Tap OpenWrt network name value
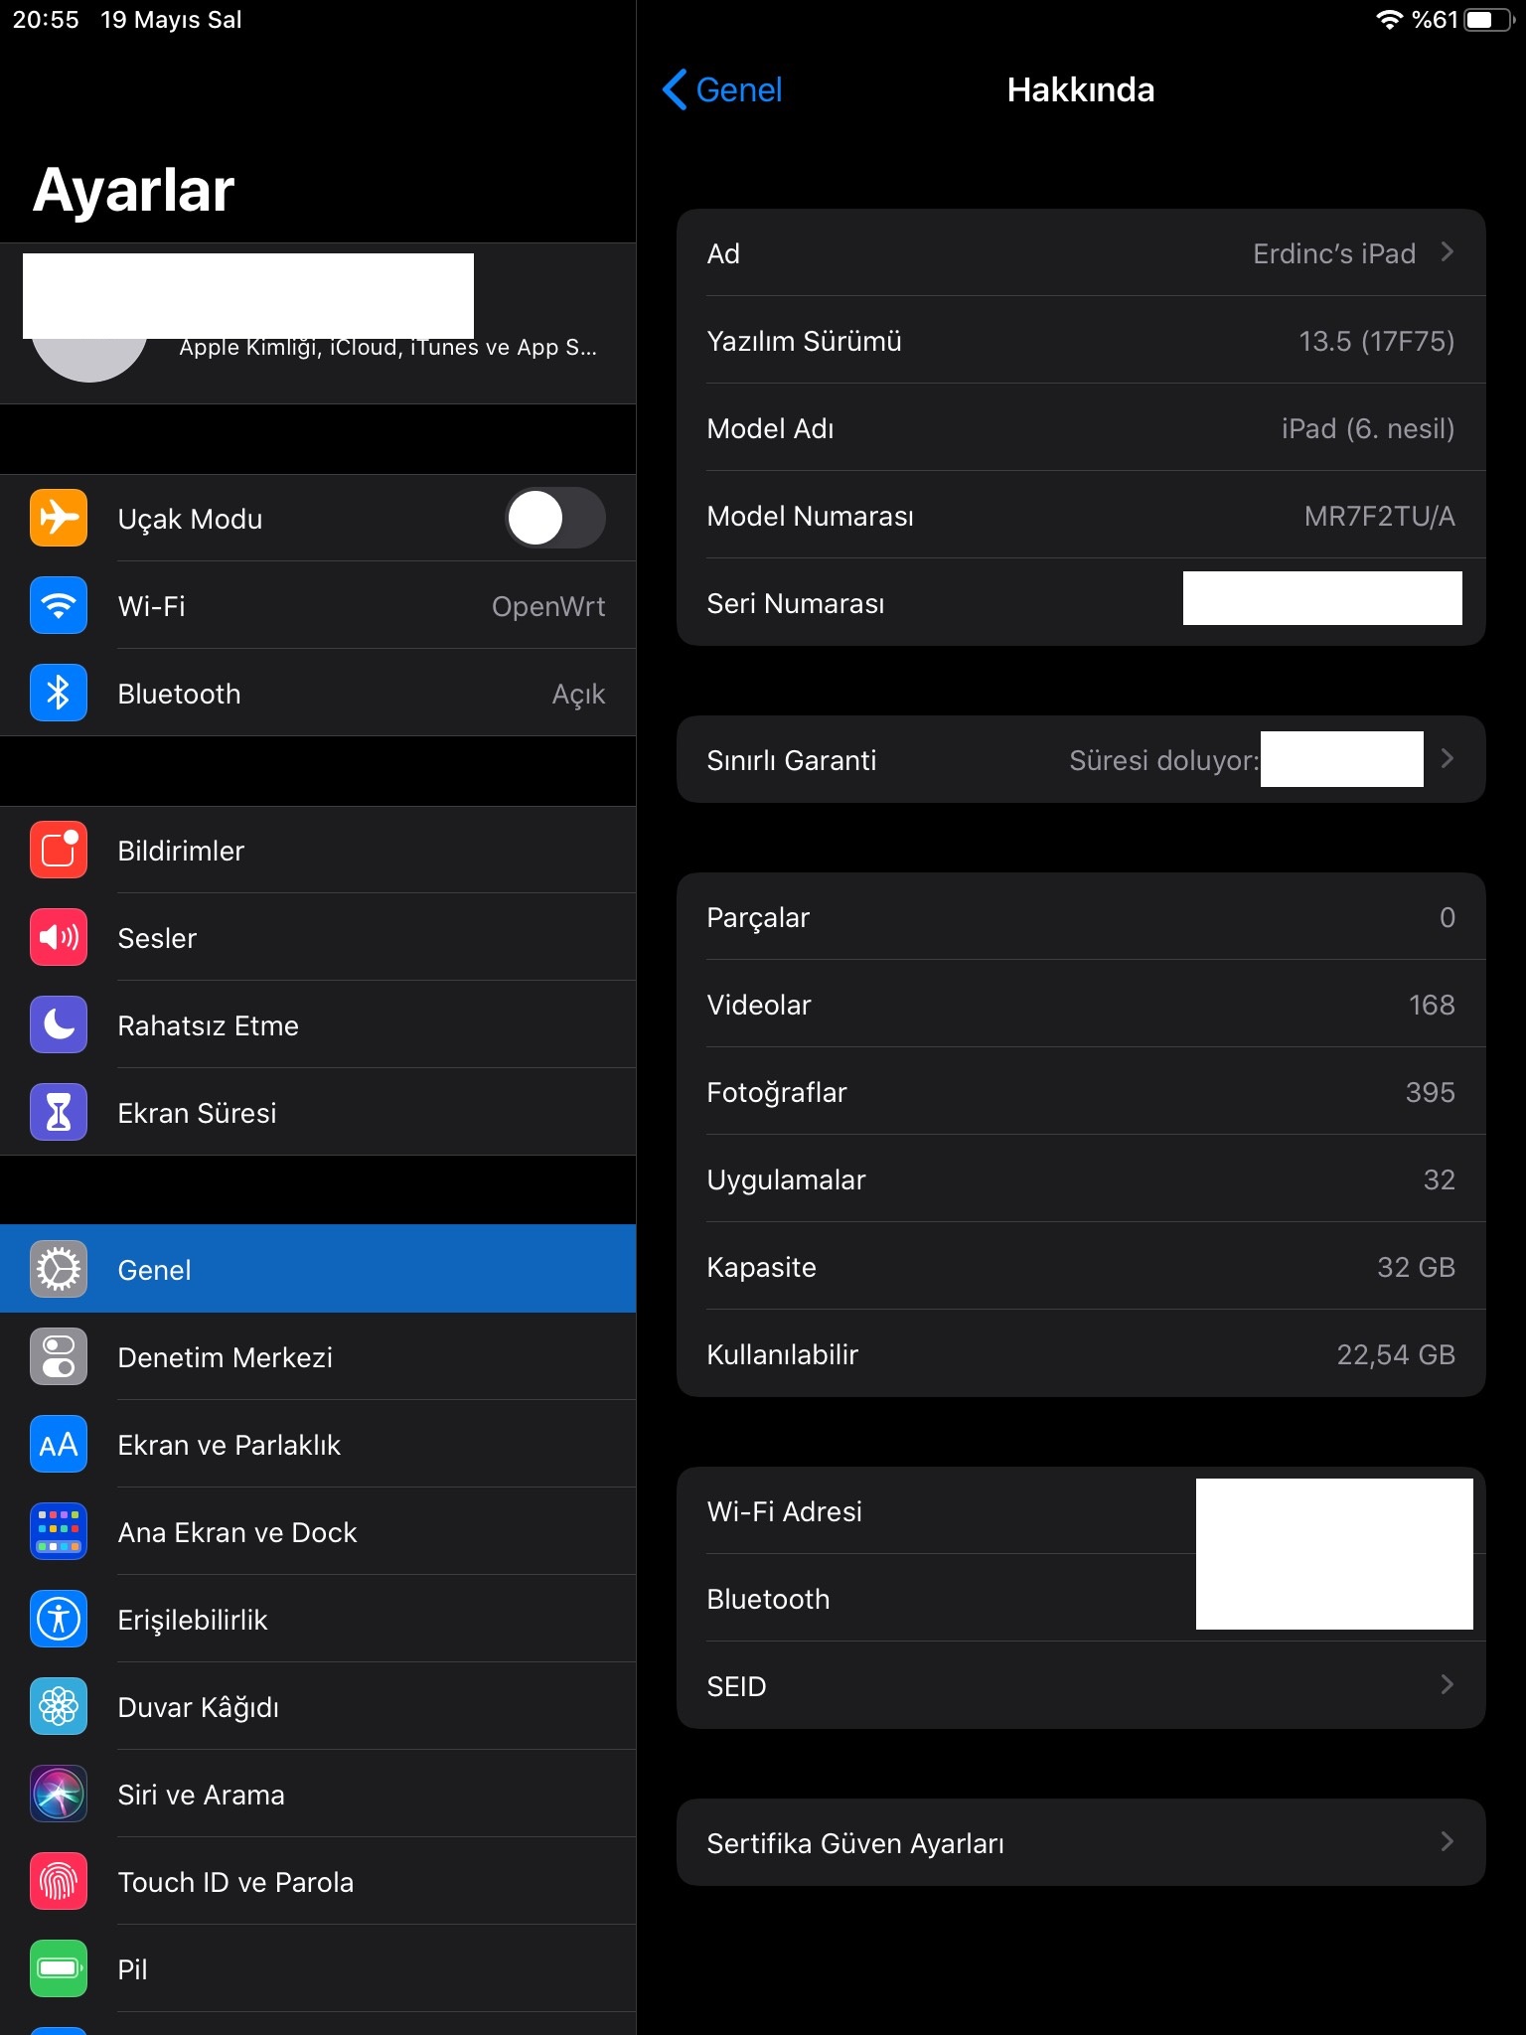Image resolution: width=1526 pixels, height=2035 pixels. pos(548,606)
